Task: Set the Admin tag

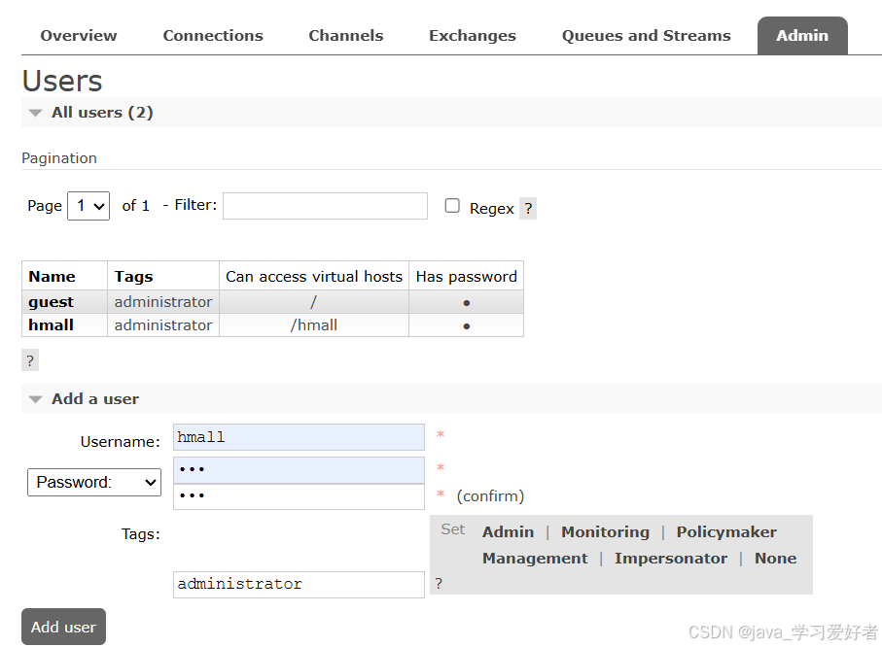Action: 508,531
